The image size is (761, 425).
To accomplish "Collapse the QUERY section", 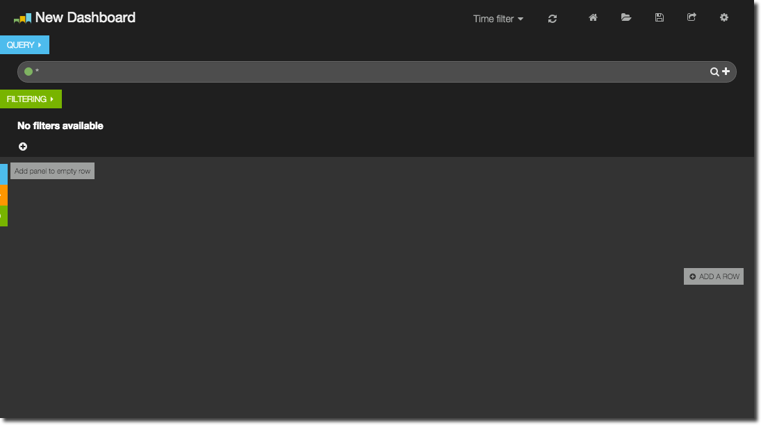I will (24, 45).
